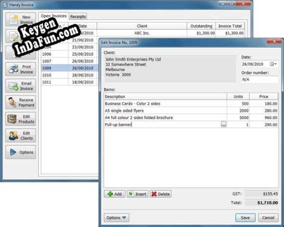
Task: Click the Description column header
Action: [x=165, y=97]
